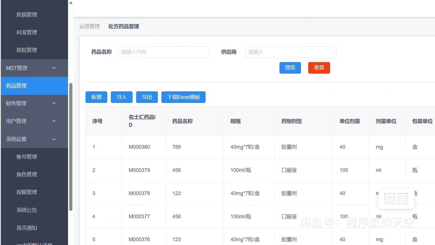Viewport: 435px width, 245px height.
Task: Select 医院管理 menu item
Action: (27, 50)
